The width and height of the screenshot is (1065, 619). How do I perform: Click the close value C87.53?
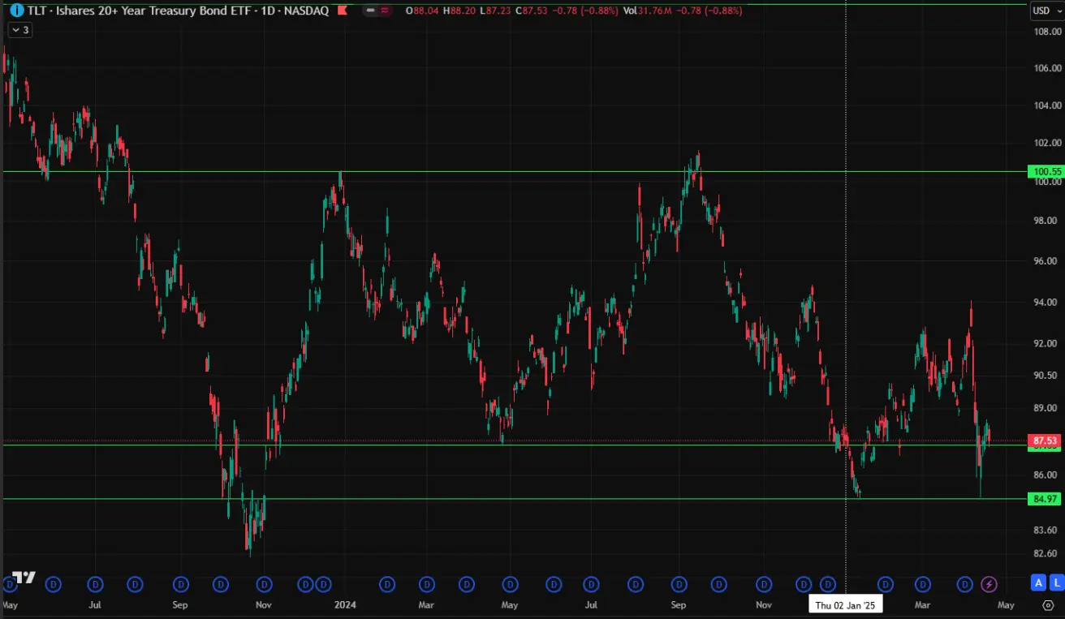[532, 11]
